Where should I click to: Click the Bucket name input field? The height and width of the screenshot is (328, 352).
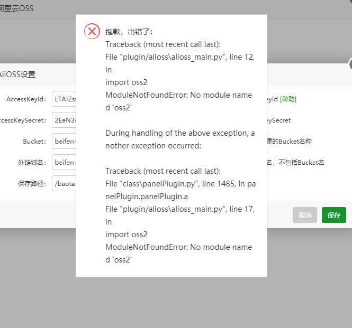pos(64,141)
